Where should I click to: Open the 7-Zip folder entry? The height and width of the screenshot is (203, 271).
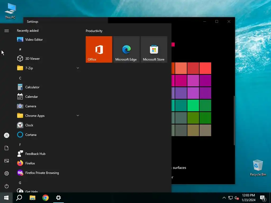pos(48,68)
